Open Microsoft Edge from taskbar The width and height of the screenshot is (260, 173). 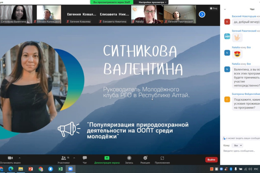(11, 169)
